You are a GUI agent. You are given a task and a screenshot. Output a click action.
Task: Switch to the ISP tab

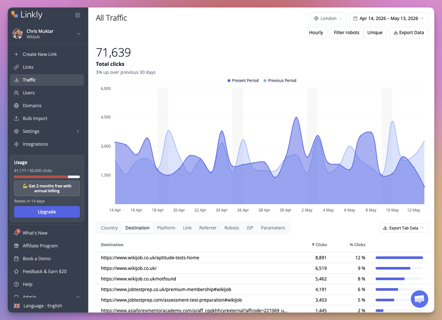click(250, 228)
